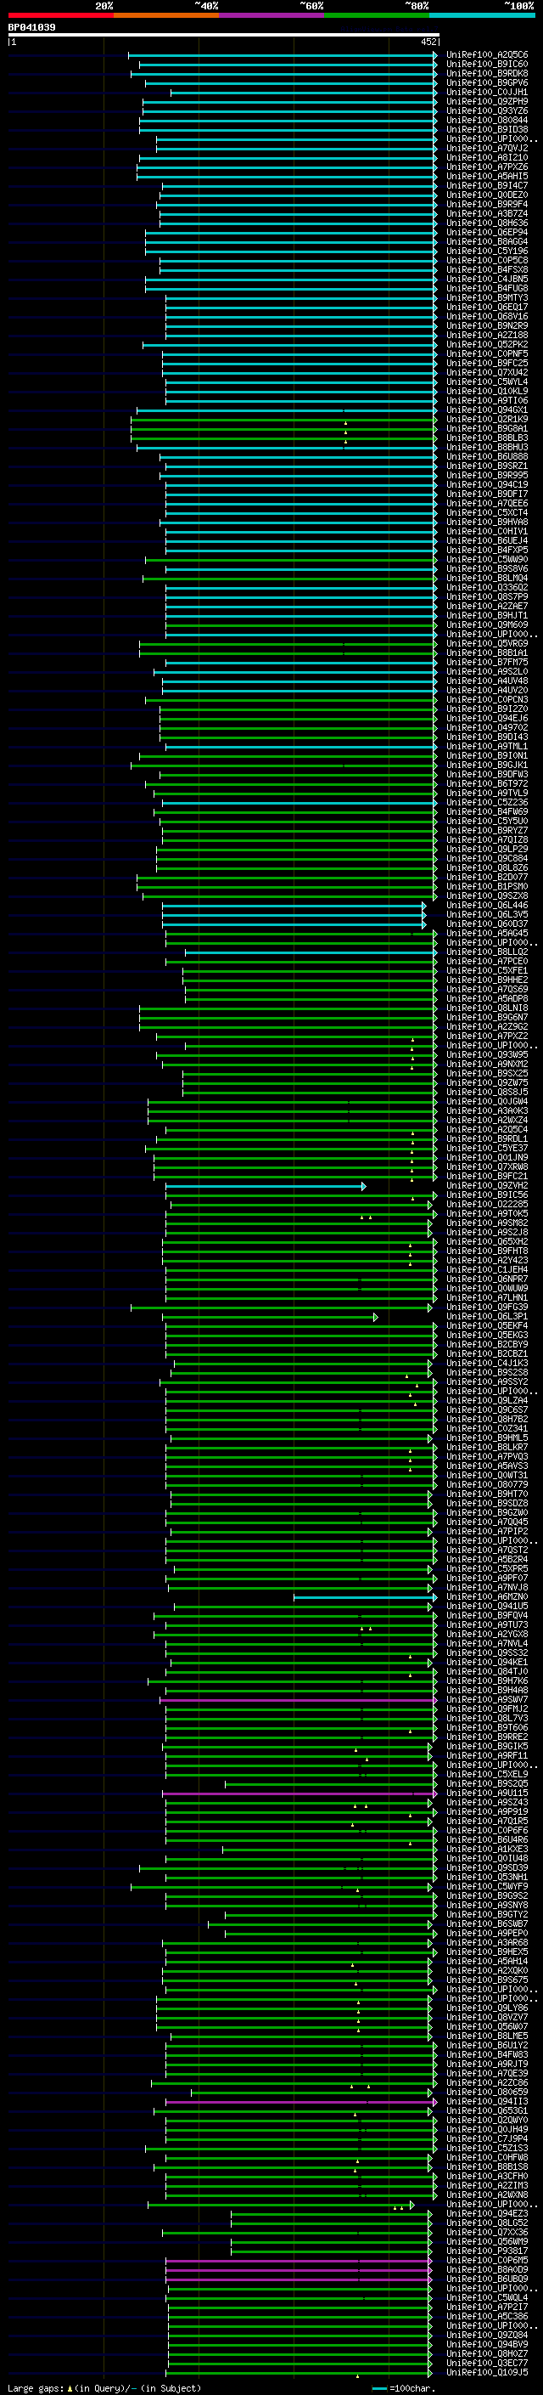543x2395 pixels.
Task: Select the label UniRef100_A5C386
Action: point(487,2316)
